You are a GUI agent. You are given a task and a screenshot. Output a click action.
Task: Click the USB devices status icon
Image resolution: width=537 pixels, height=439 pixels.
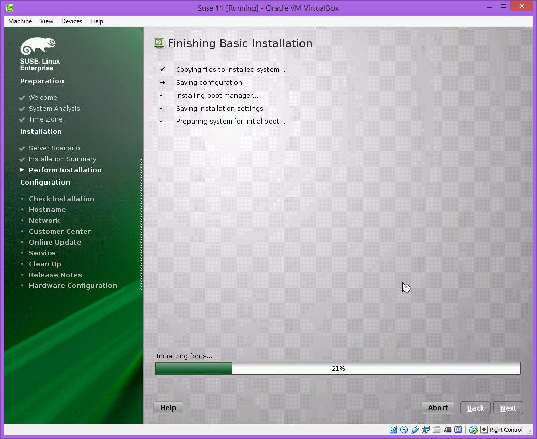click(415, 429)
